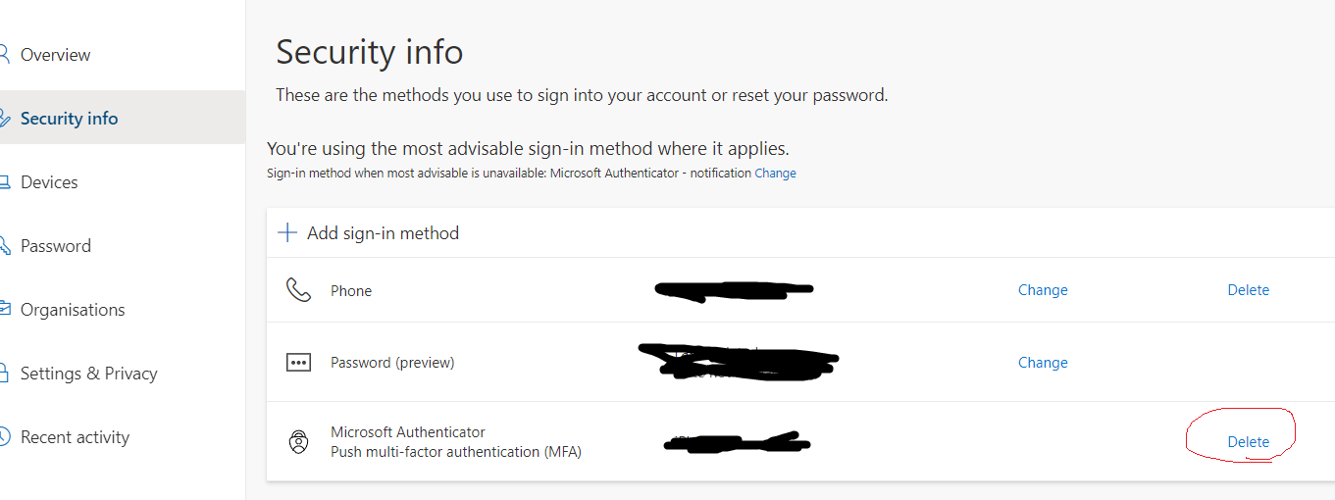Click the Microsoft Authenticator lock icon
This screenshot has width=1335, height=500.
pyautogui.click(x=298, y=441)
